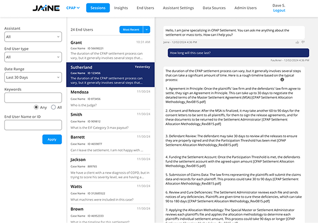Click the citation number 2 badge

[282, 79]
